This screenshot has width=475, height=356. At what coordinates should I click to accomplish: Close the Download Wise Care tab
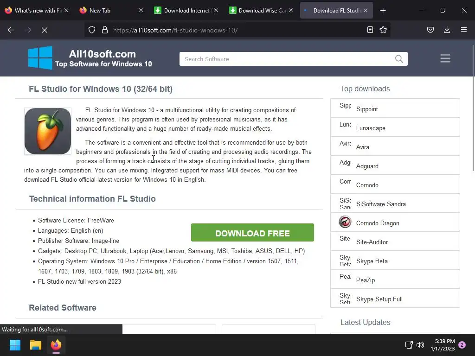(291, 10)
